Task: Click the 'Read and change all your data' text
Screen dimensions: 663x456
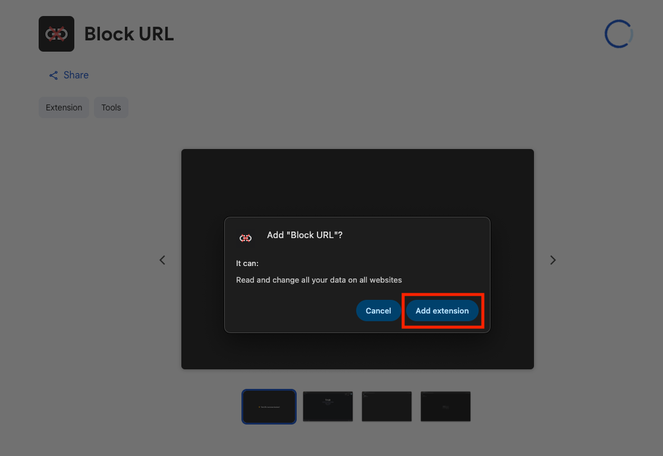Action: (319, 280)
